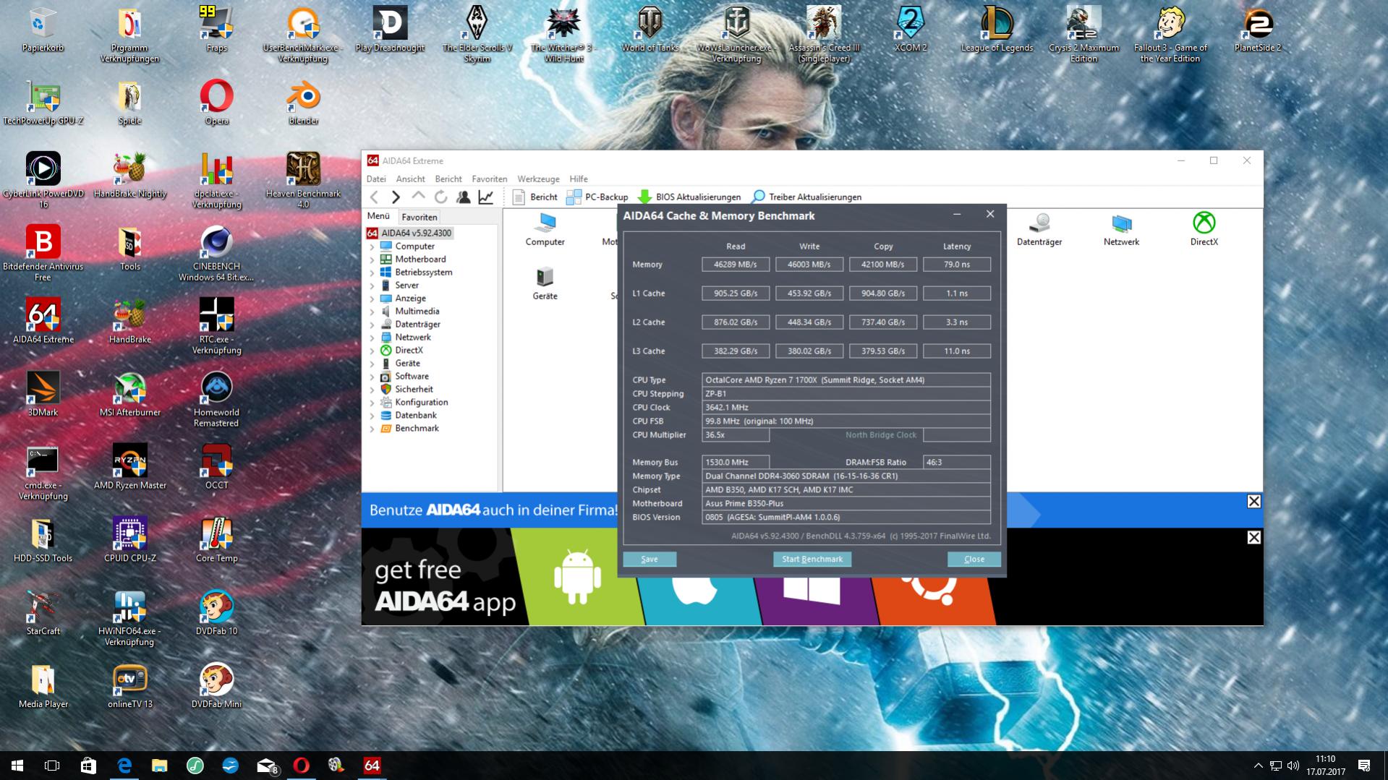
Task: Open the Computer category icon
Action: point(545,230)
